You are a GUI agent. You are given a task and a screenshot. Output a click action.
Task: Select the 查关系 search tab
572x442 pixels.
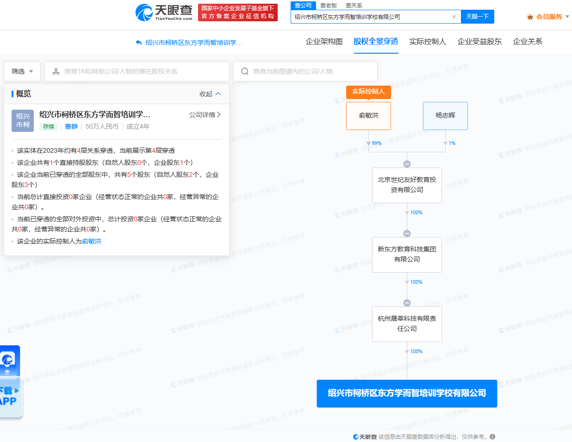pos(354,6)
